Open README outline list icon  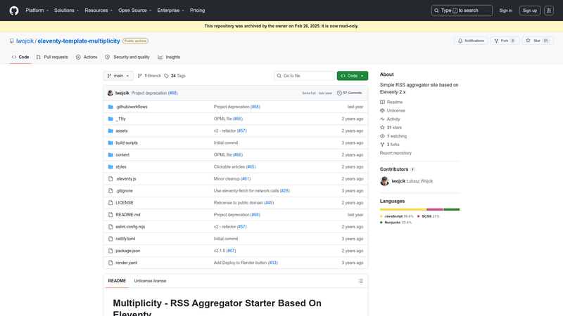pyautogui.click(x=360, y=281)
